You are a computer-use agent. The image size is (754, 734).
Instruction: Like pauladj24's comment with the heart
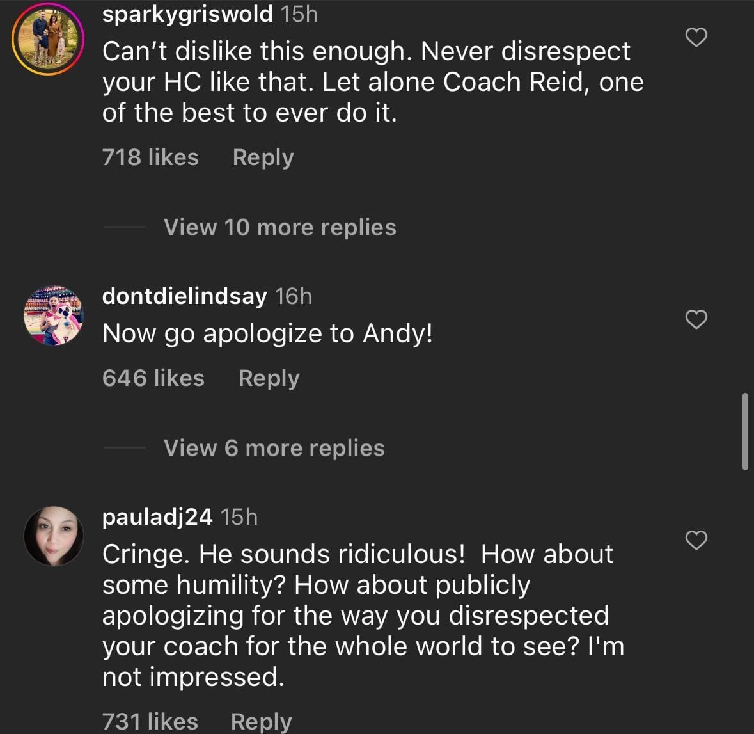(696, 540)
